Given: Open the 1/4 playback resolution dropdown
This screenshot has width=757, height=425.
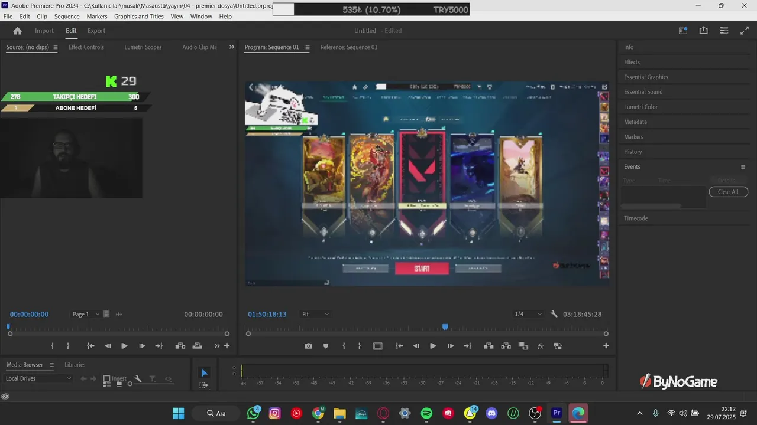Looking at the screenshot, I should (x=528, y=314).
